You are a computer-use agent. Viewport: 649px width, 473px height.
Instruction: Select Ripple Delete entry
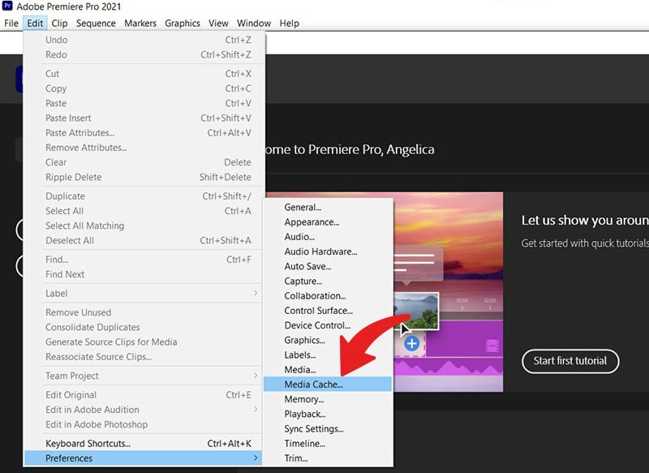point(144,177)
